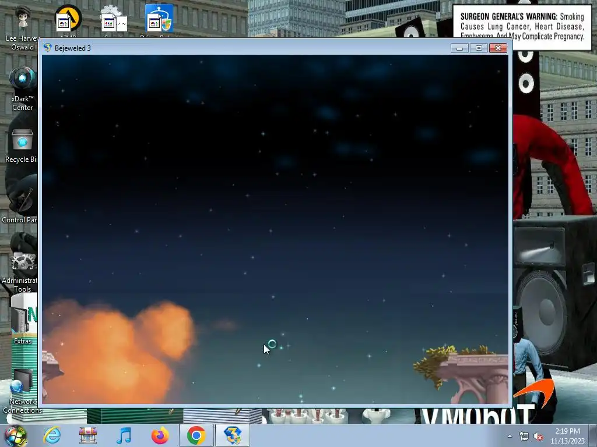The width and height of the screenshot is (597, 447).
Task: Maximize the Bejeweled 3 window
Action: (x=479, y=48)
